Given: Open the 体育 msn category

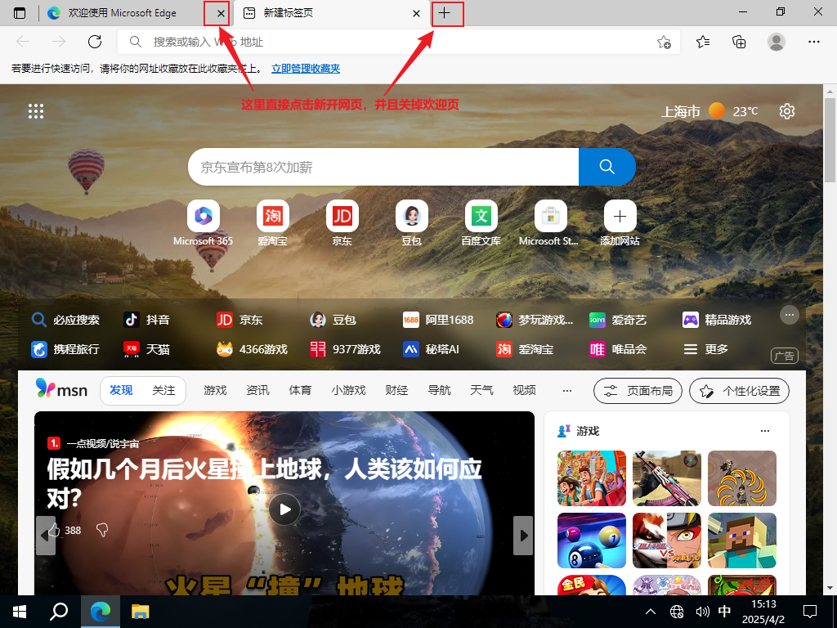Looking at the screenshot, I should point(300,390).
